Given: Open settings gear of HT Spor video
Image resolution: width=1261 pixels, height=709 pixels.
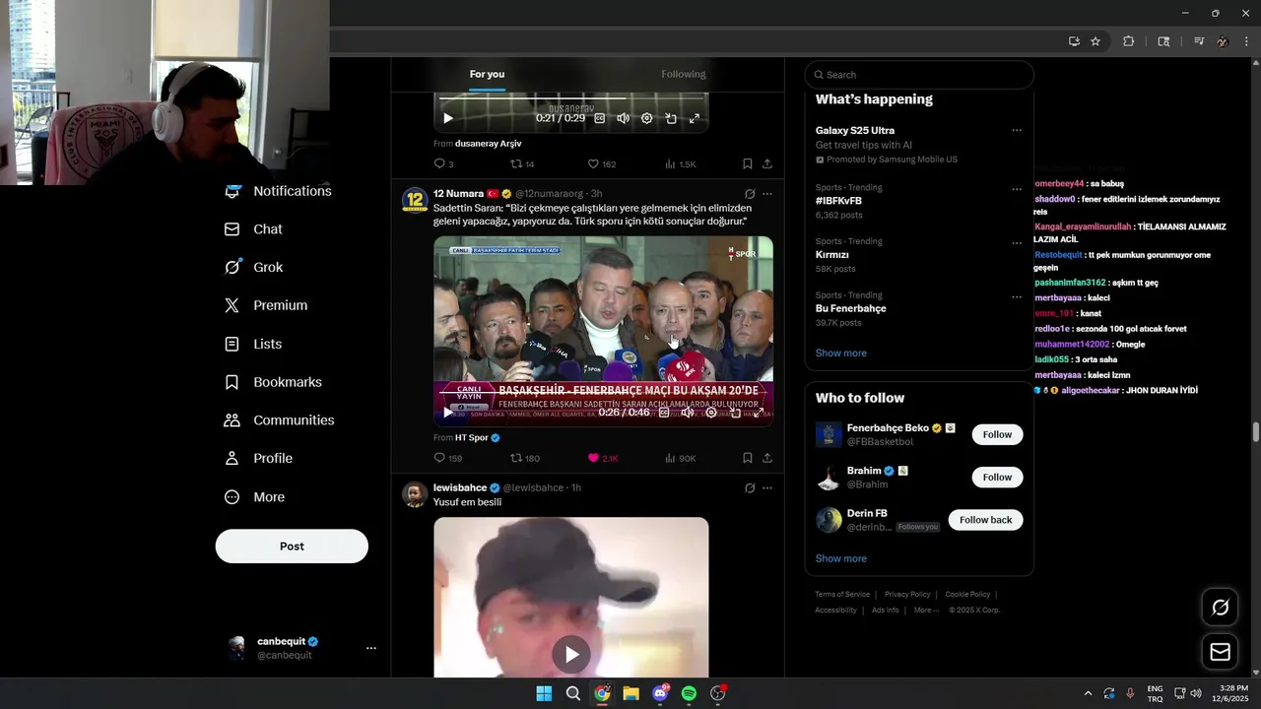Looking at the screenshot, I should click(711, 413).
